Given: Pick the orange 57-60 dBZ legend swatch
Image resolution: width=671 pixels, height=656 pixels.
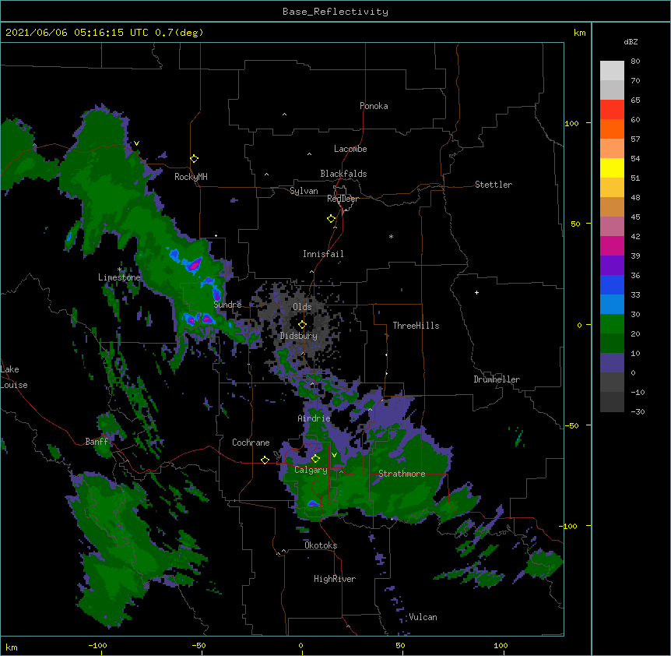Looking at the screenshot, I should 612,129.
